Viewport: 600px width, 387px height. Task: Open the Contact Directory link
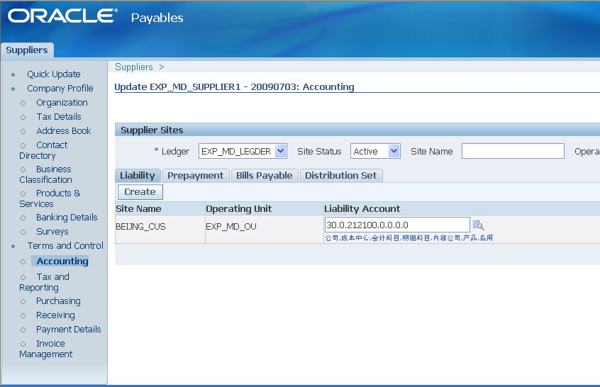pos(44,150)
